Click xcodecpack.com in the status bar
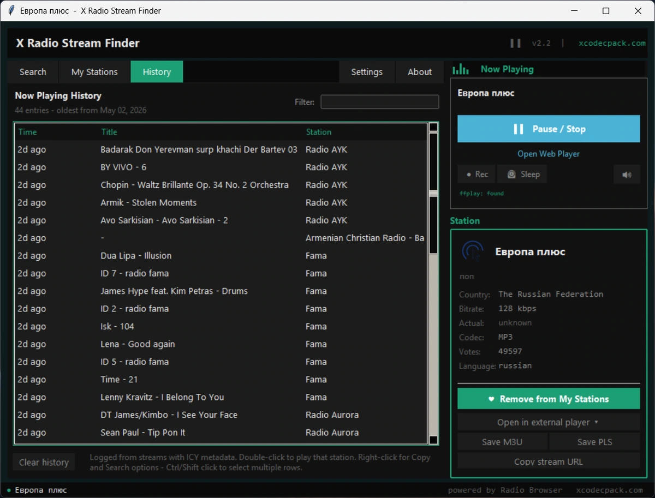Image resolution: width=655 pixels, height=498 pixels. (x=610, y=490)
